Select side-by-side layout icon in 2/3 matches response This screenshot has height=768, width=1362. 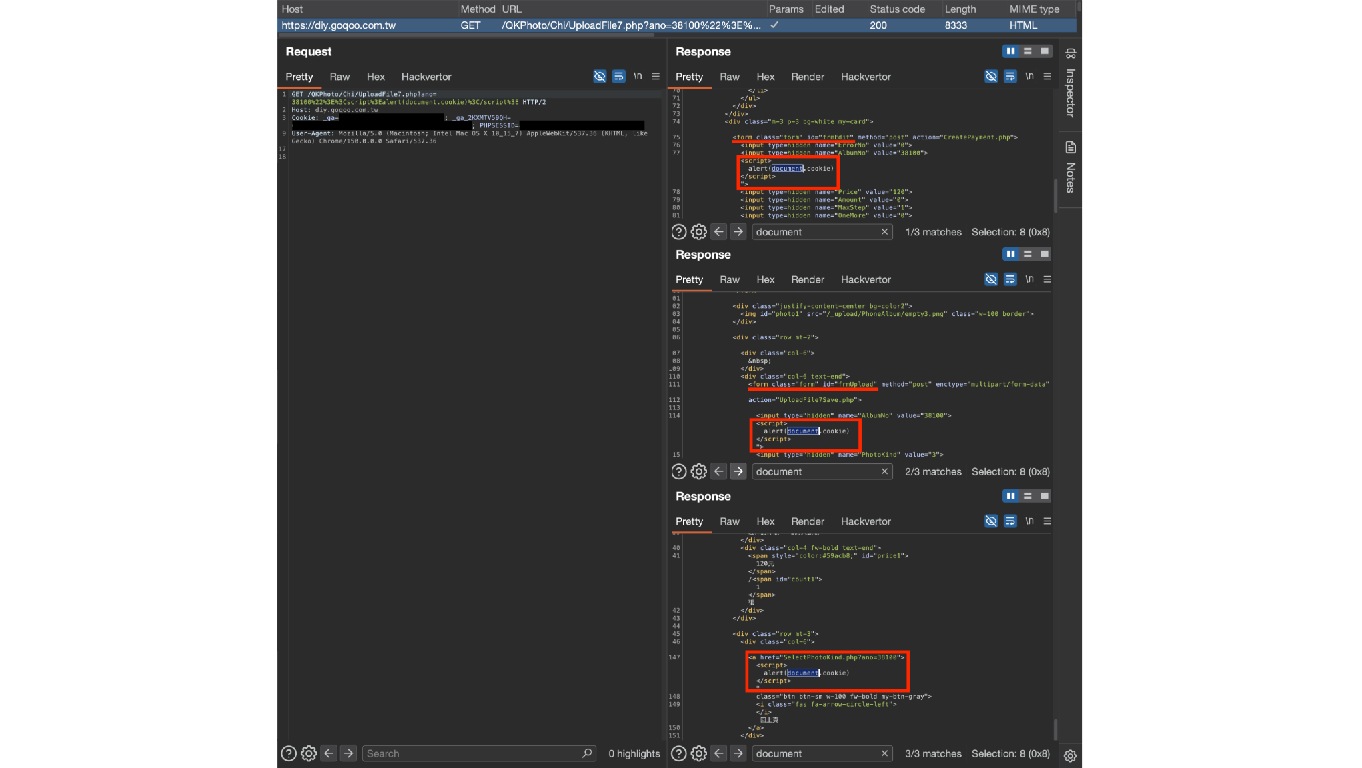coord(1011,254)
